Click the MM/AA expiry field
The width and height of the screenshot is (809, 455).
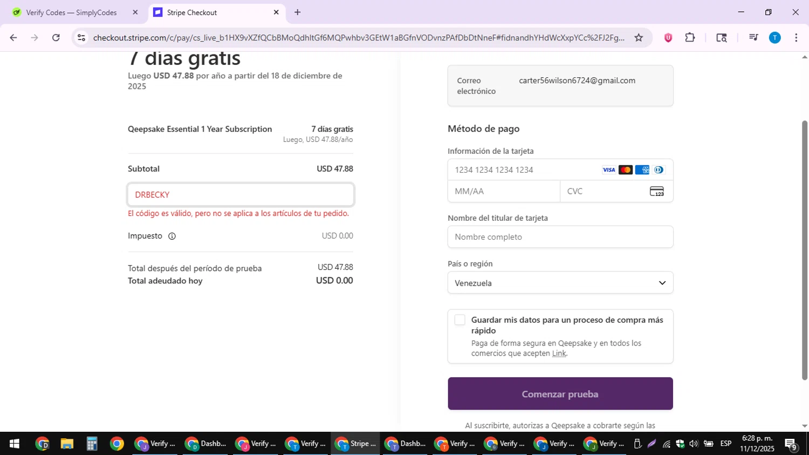click(x=504, y=192)
